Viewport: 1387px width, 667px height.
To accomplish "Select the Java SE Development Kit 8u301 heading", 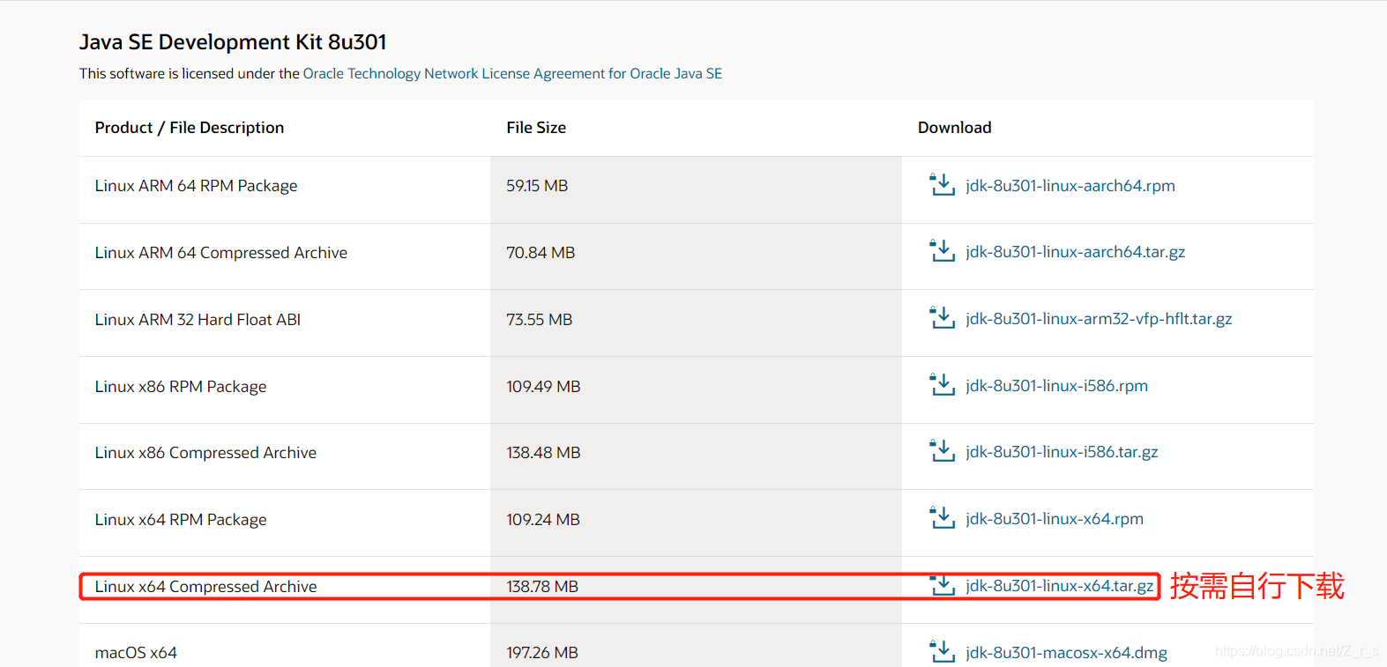I will (233, 42).
